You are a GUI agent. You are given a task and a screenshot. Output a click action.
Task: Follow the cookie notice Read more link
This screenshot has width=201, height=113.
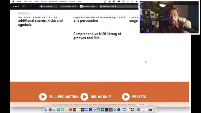point(132,105)
